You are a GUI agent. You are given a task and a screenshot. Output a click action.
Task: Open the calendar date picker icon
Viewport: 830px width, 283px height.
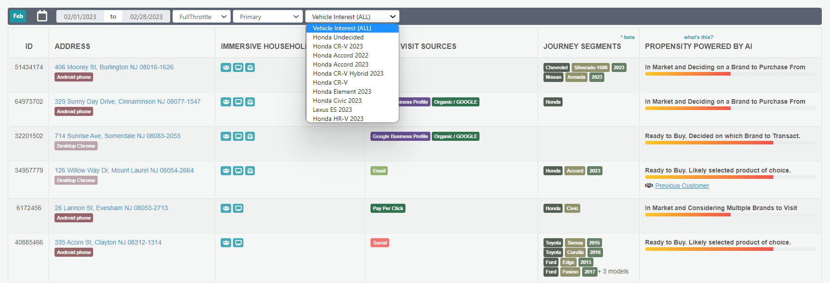[x=42, y=16]
